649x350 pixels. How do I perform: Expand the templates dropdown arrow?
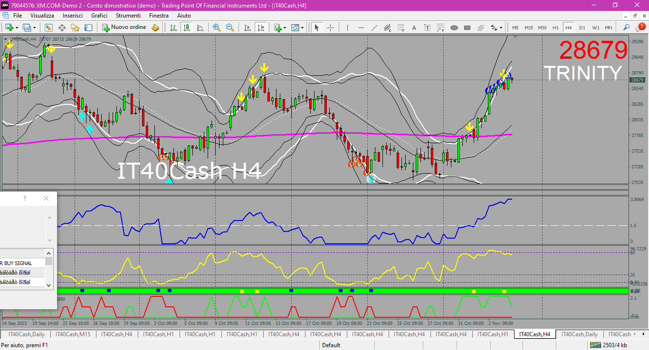pos(303,28)
